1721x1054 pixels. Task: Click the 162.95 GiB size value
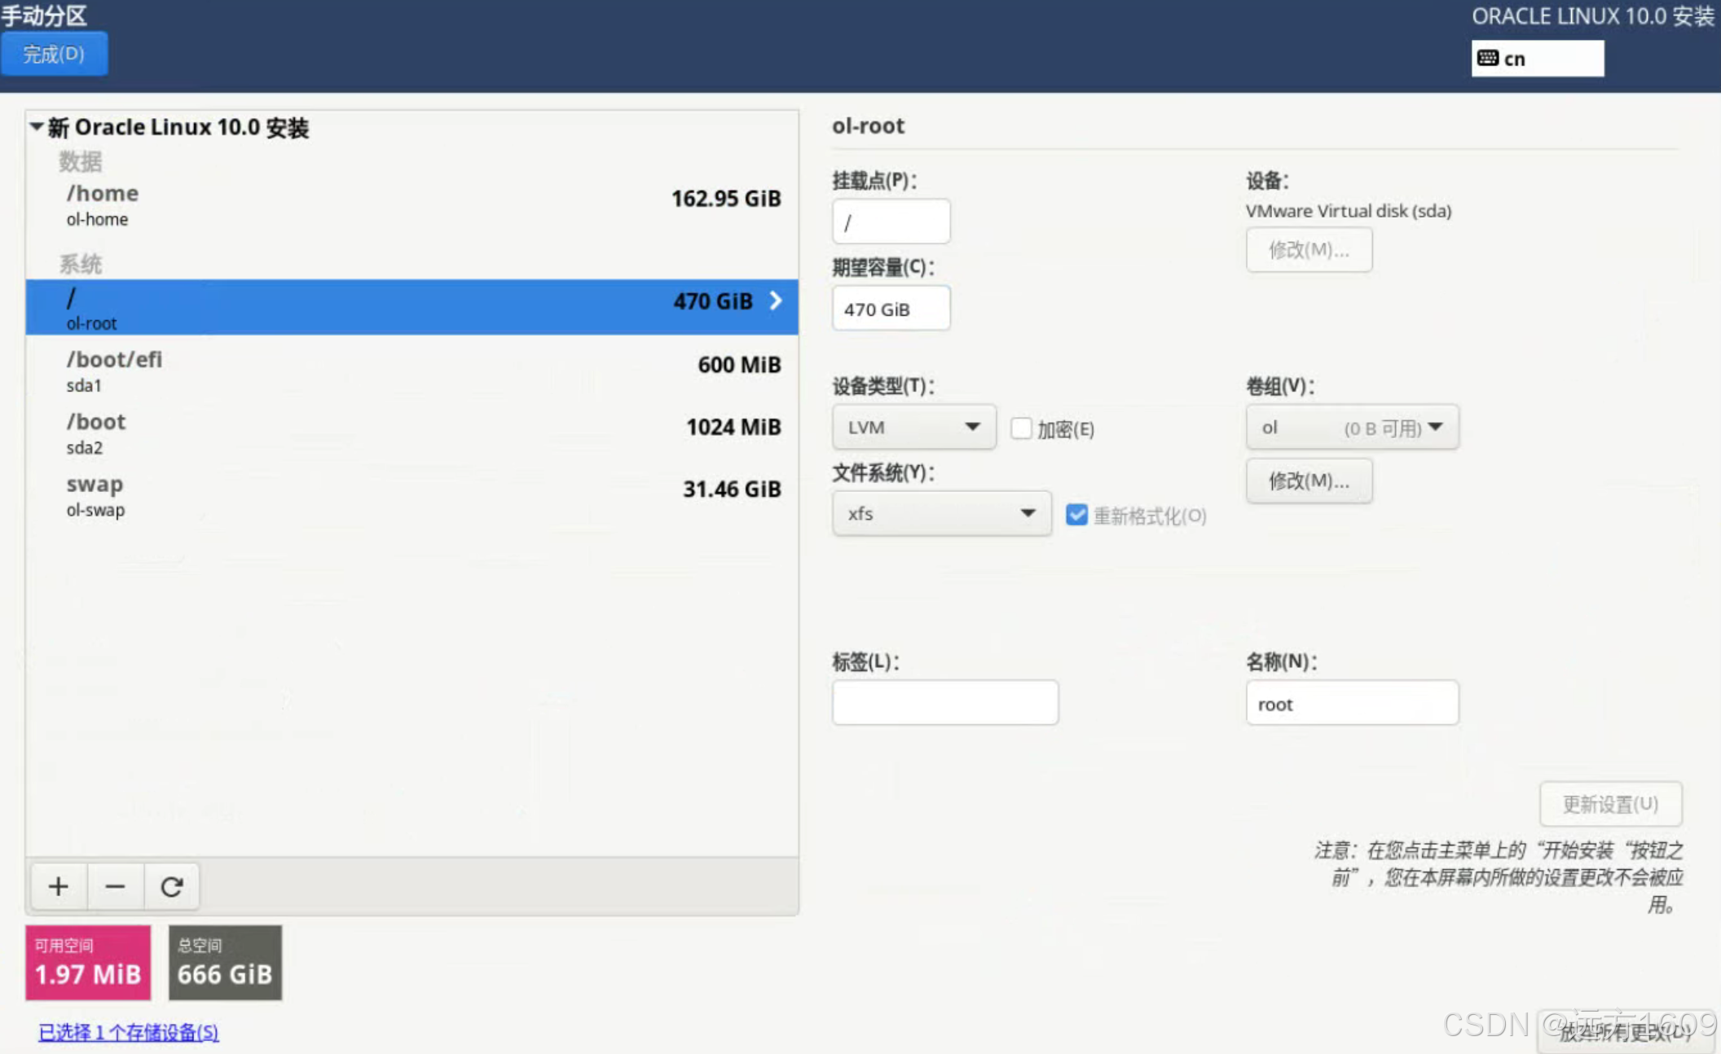[x=725, y=199]
